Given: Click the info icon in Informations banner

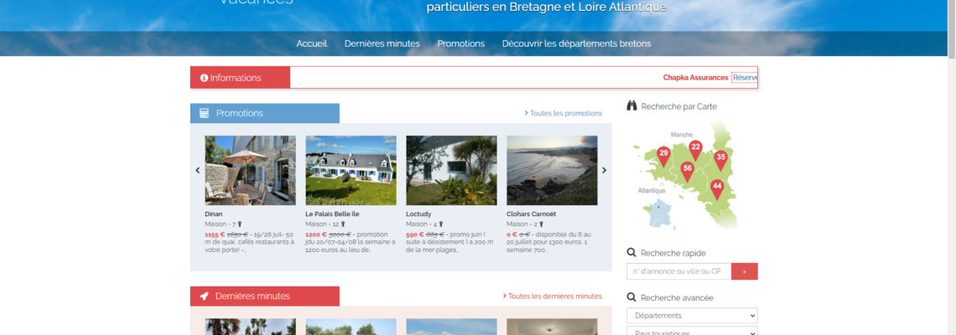Looking at the screenshot, I should pyautogui.click(x=205, y=78).
